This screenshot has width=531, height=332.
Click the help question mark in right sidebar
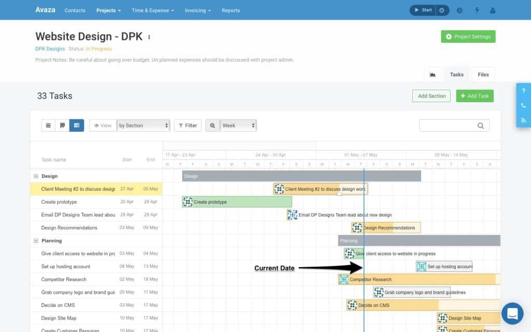pos(524,91)
